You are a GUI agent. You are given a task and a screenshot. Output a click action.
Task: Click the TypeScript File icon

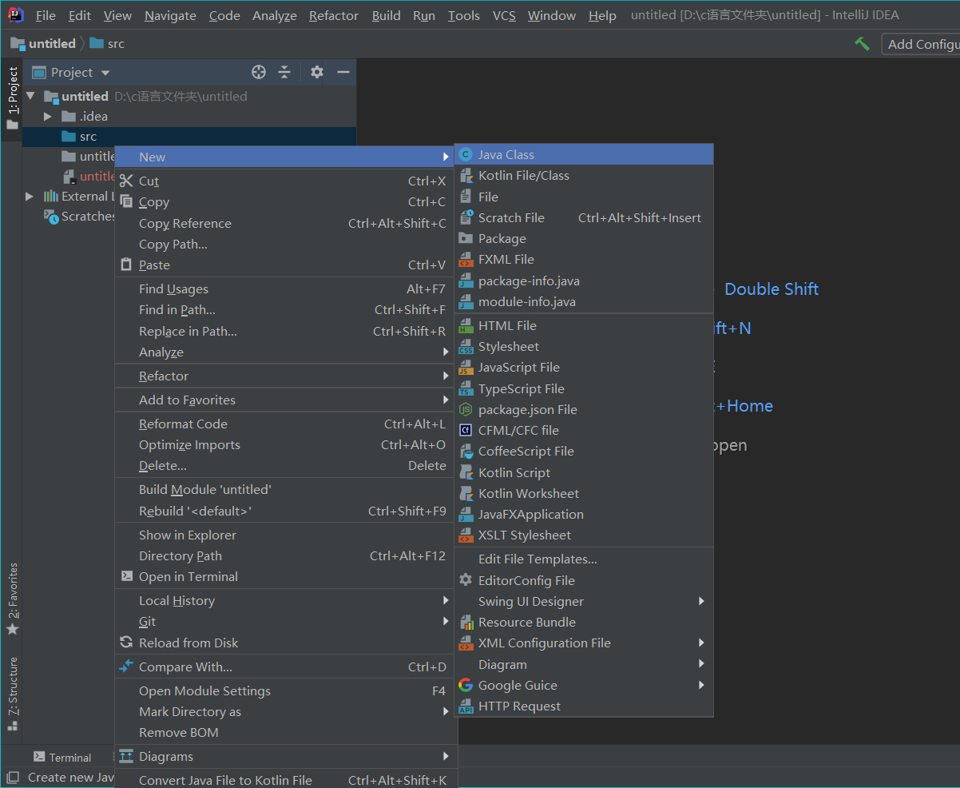[466, 388]
